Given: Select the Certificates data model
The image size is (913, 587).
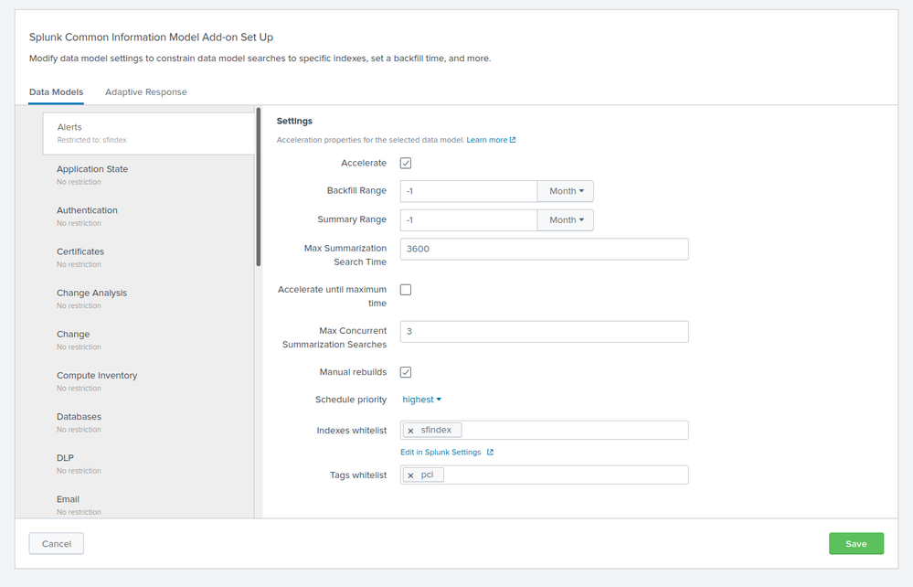Looking at the screenshot, I should pyautogui.click(x=148, y=258).
